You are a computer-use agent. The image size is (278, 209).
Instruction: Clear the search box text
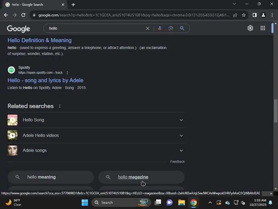pyautogui.click(x=147, y=28)
